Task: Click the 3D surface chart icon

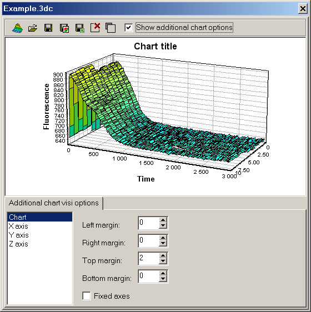Action: pos(17,28)
